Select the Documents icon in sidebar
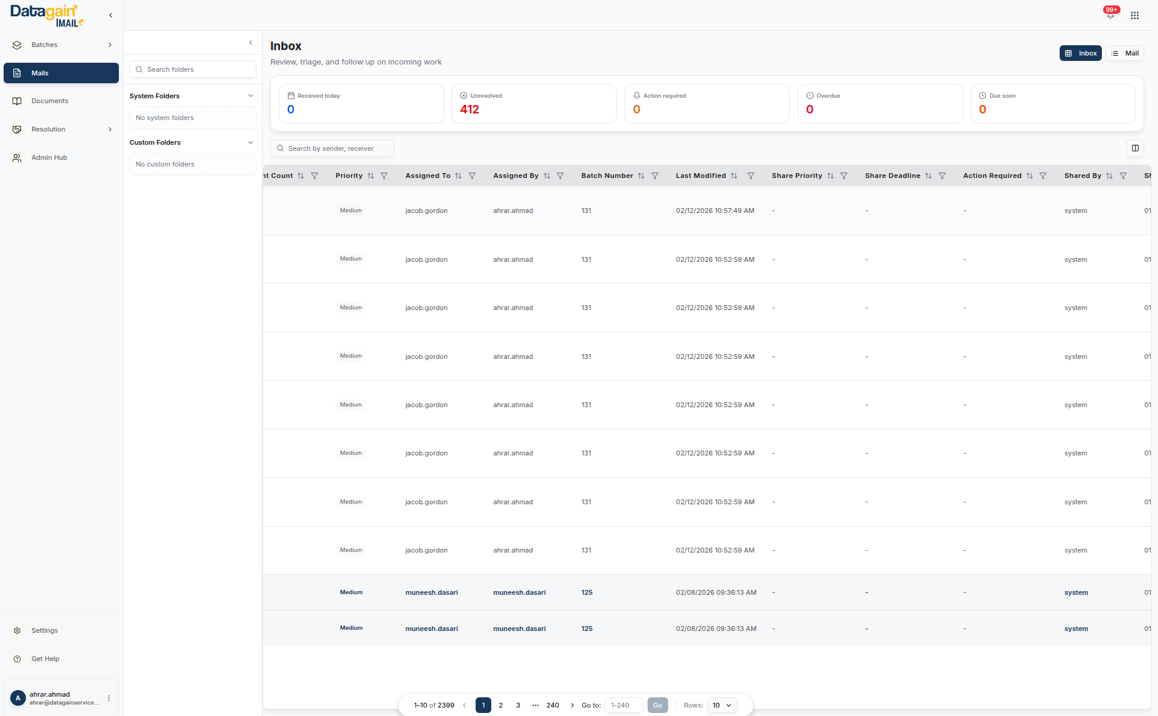 [x=17, y=101]
